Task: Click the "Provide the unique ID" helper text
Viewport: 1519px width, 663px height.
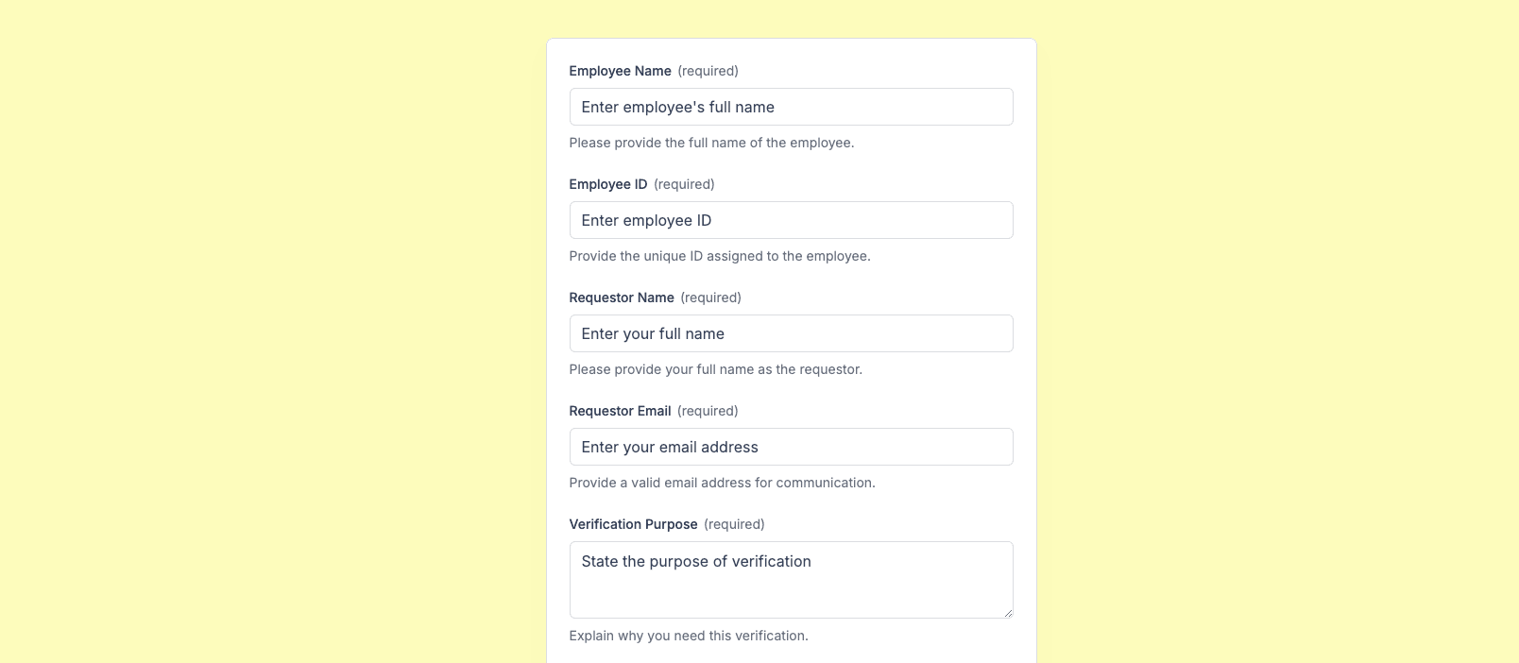Action: click(x=719, y=256)
